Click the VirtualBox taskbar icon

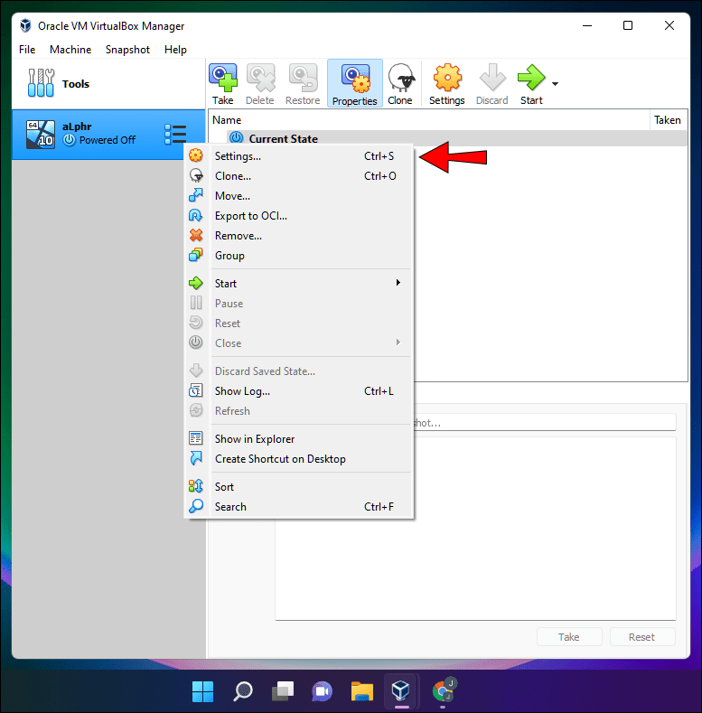click(x=401, y=691)
